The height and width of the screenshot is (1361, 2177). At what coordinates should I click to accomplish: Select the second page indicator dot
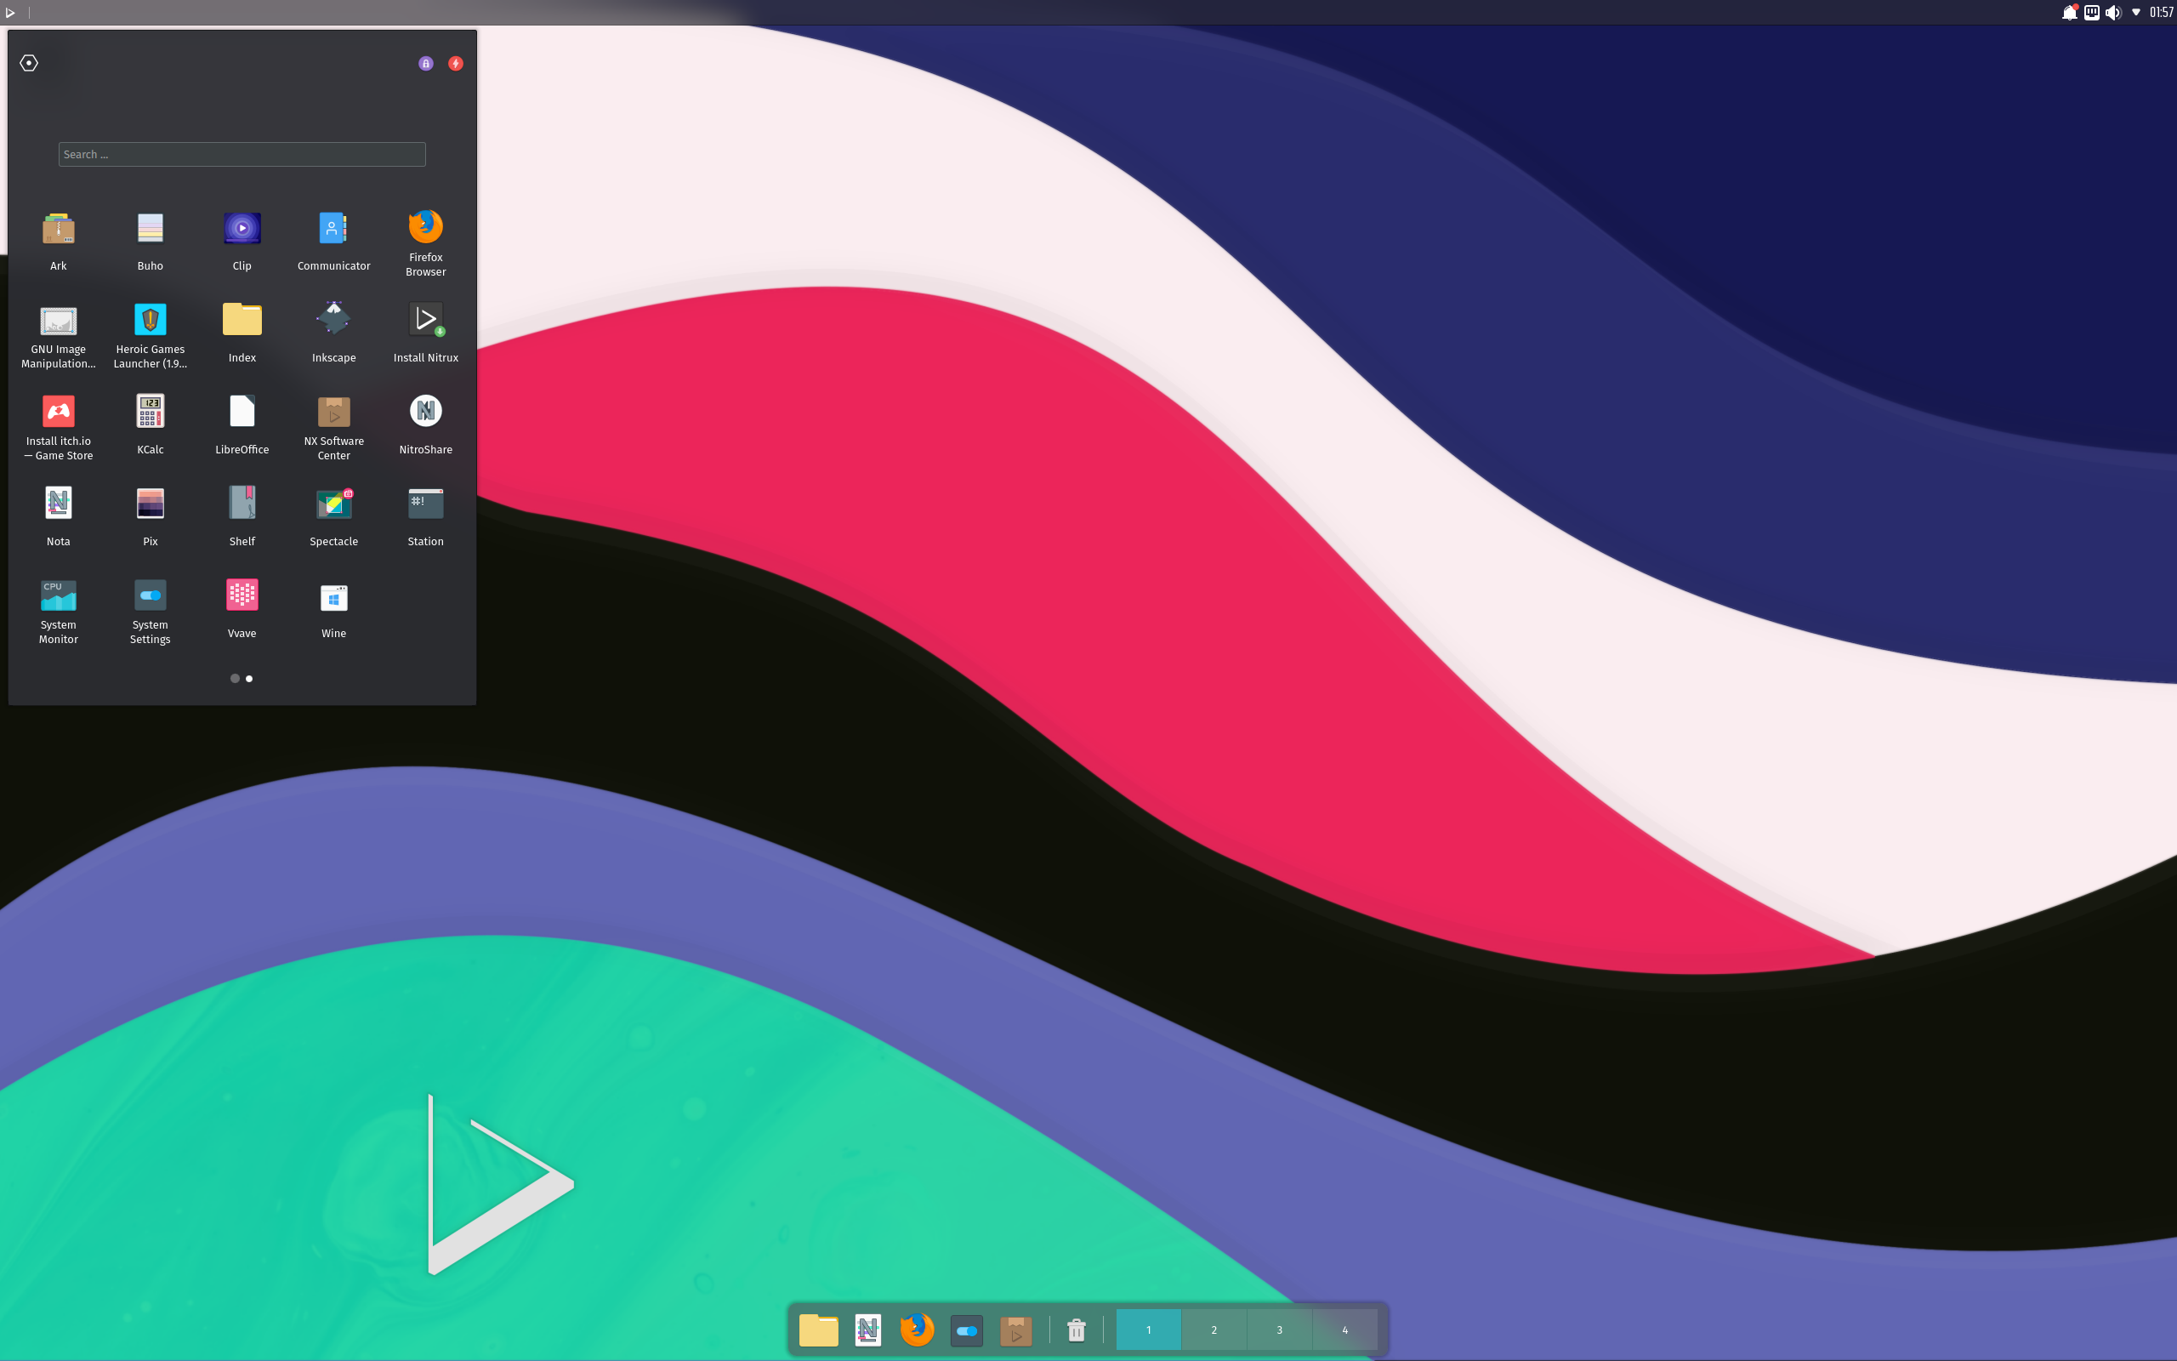(249, 679)
